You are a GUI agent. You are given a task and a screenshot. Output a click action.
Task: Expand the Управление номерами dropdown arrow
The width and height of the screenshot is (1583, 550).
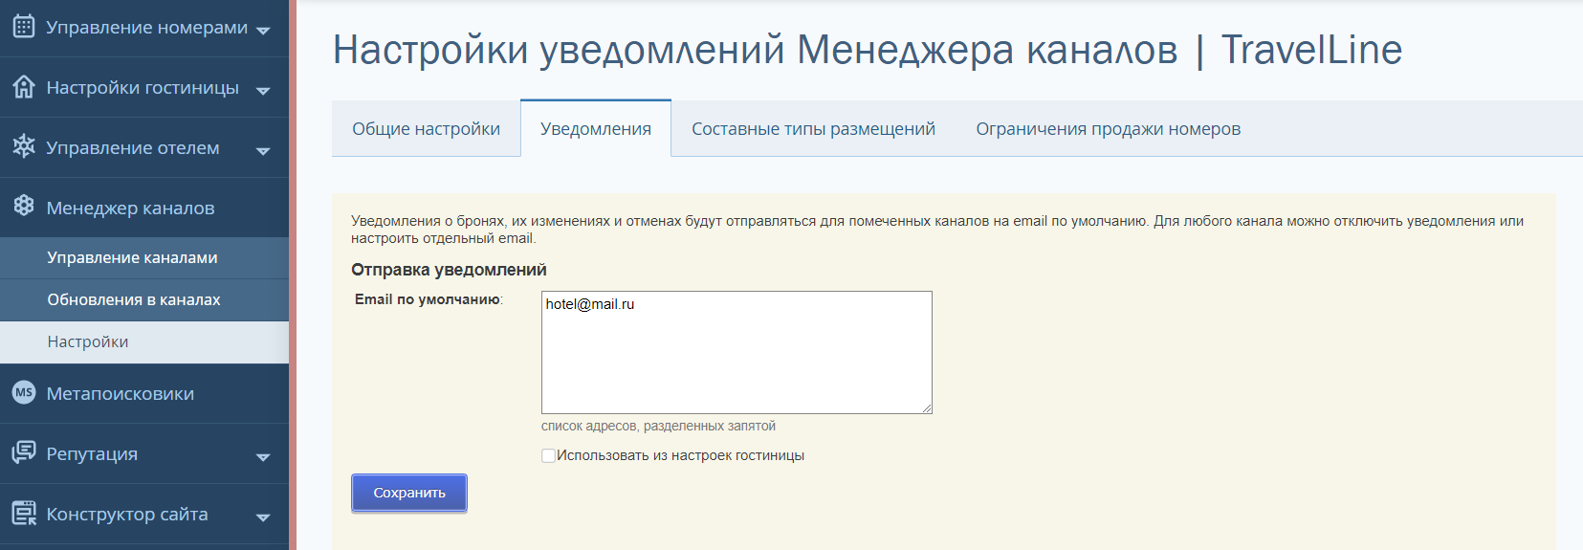pos(263,30)
